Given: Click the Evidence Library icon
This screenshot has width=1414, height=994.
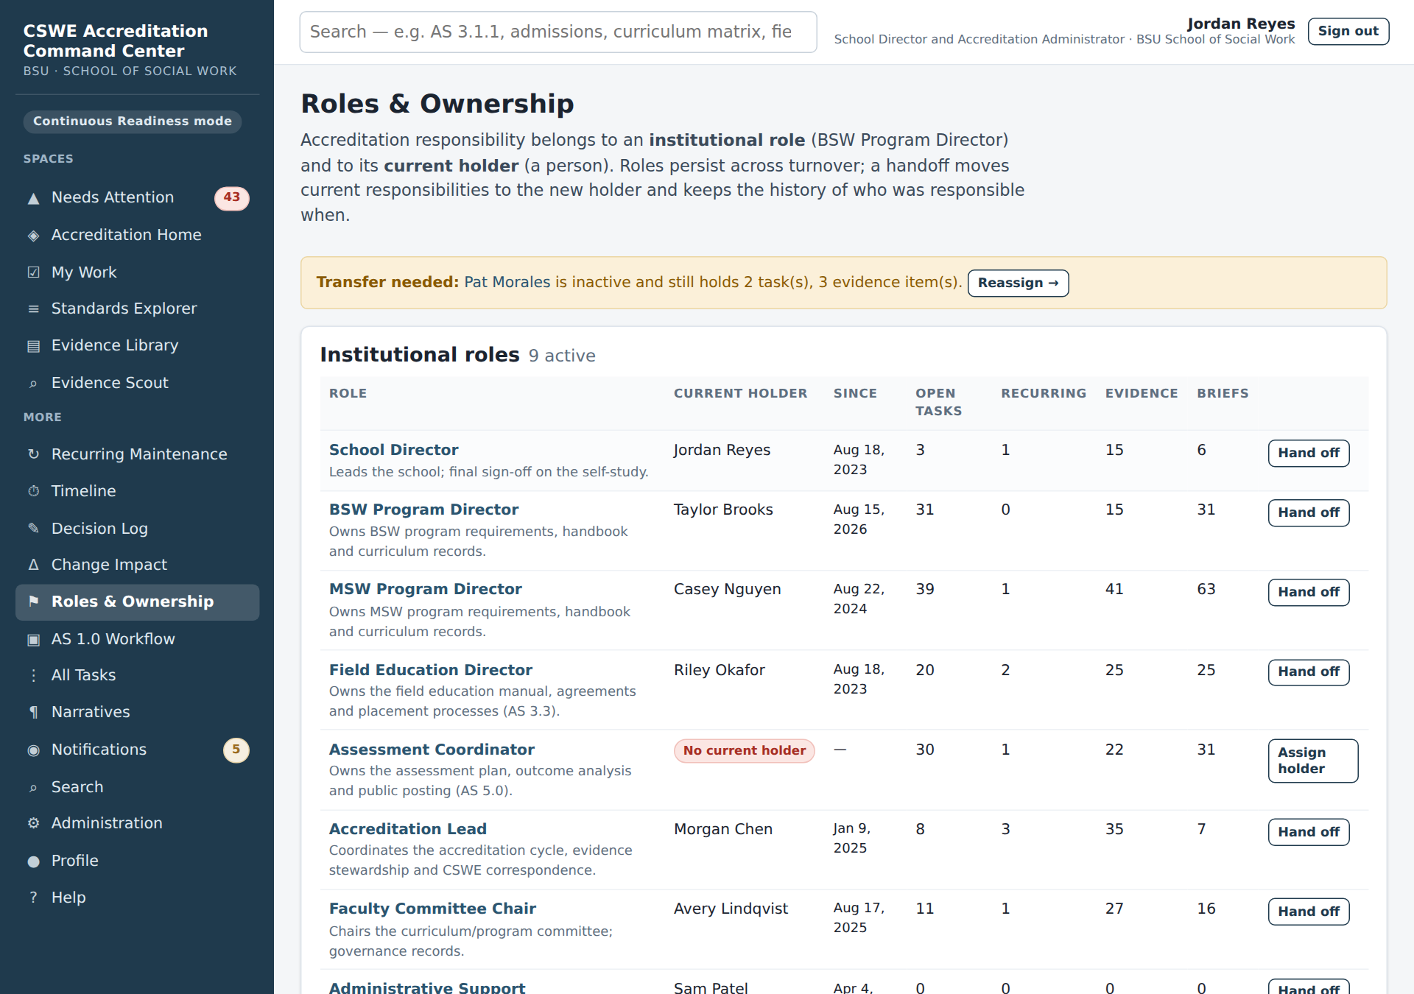Looking at the screenshot, I should (x=33, y=346).
